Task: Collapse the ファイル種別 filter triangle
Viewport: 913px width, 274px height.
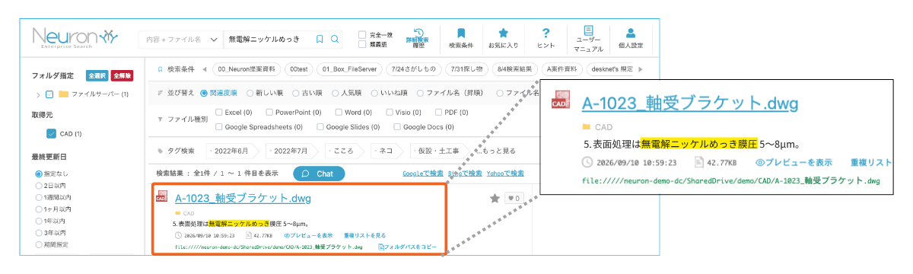Action: coord(161,119)
